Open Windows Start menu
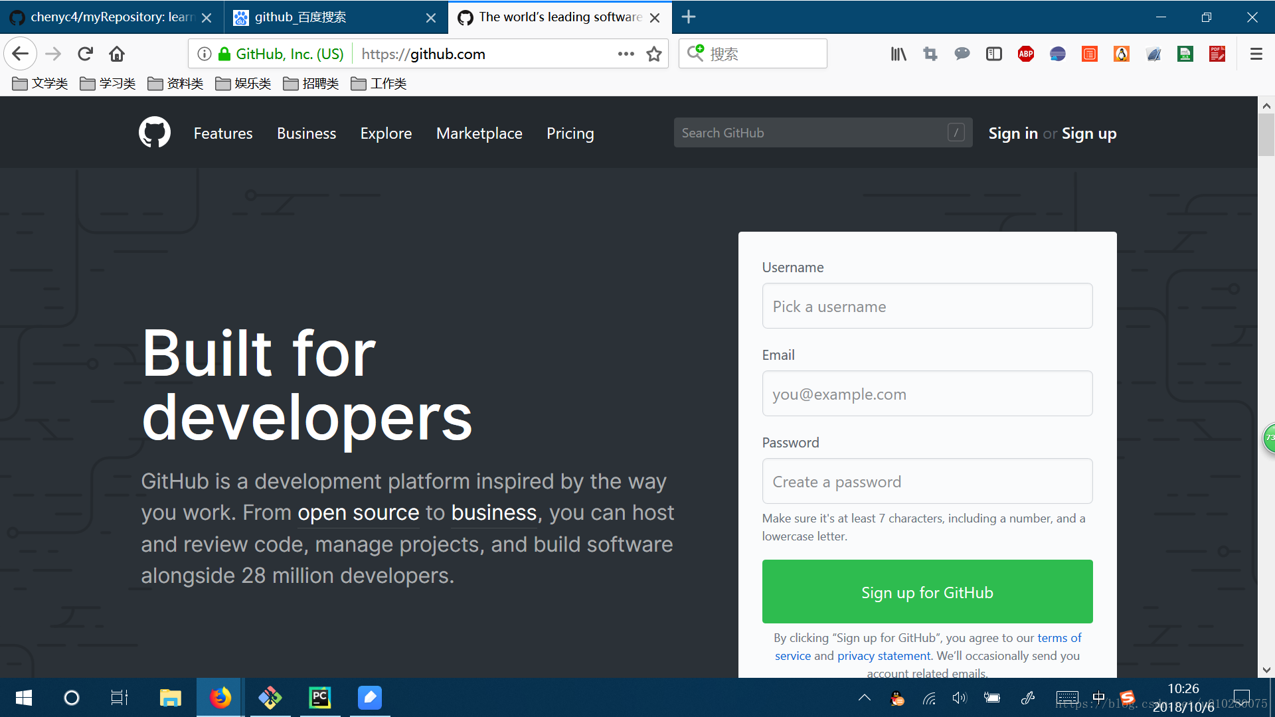The image size is (1275, 717). coord(24,698)
